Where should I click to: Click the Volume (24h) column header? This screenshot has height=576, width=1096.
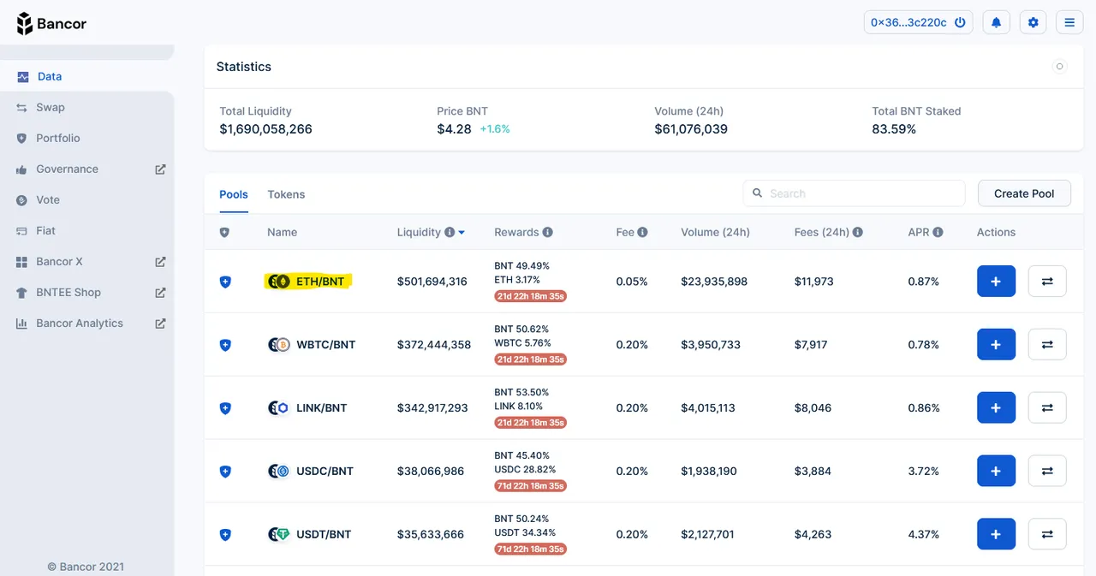[x=715, y=232]
